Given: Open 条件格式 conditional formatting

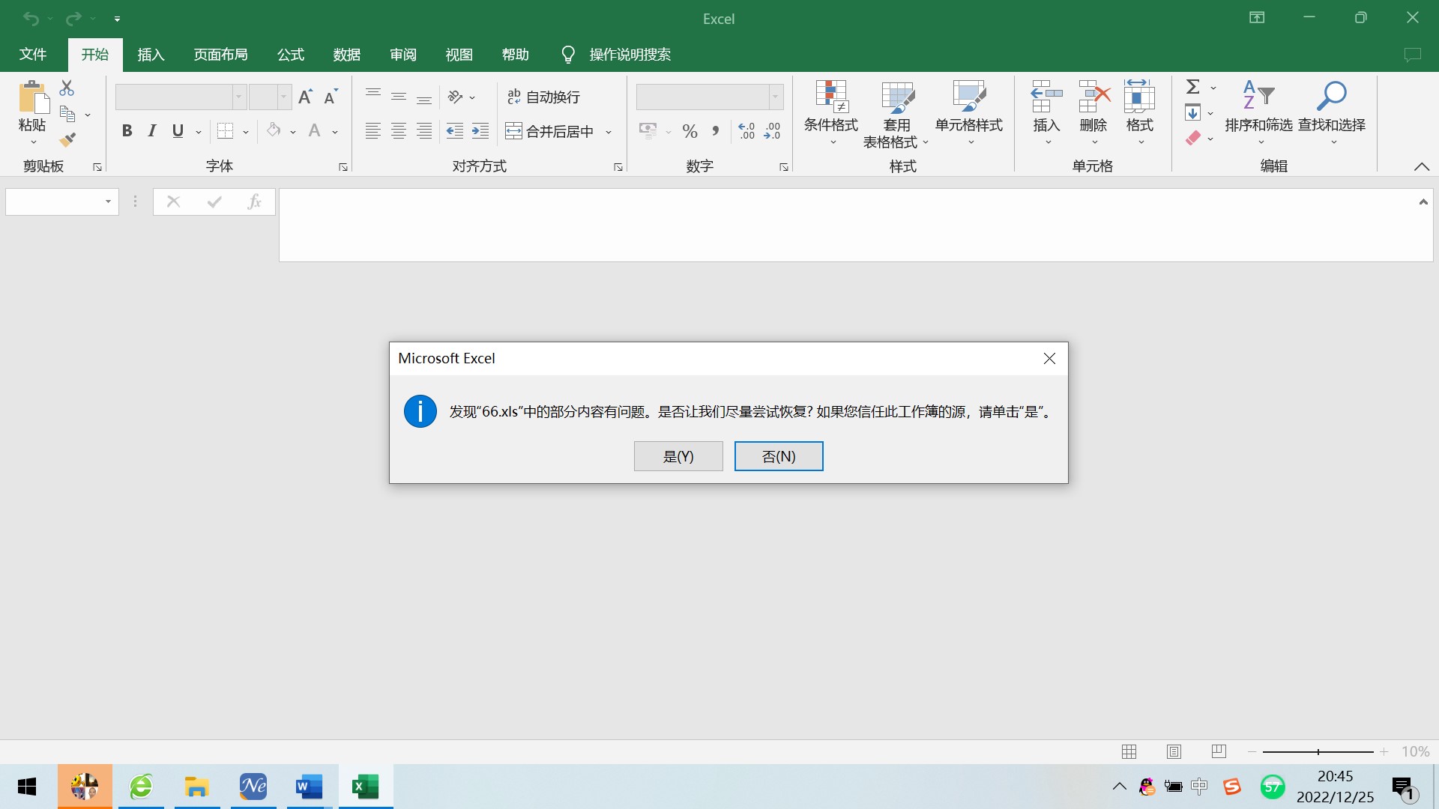Looking at the screenshot, I should click(831, 113).
